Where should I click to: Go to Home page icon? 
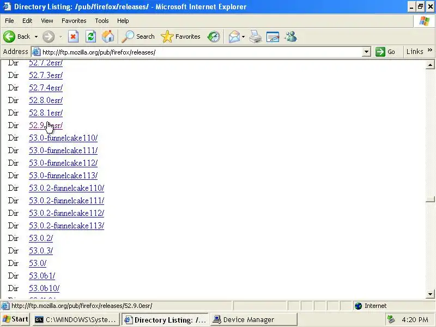[108, 37]
